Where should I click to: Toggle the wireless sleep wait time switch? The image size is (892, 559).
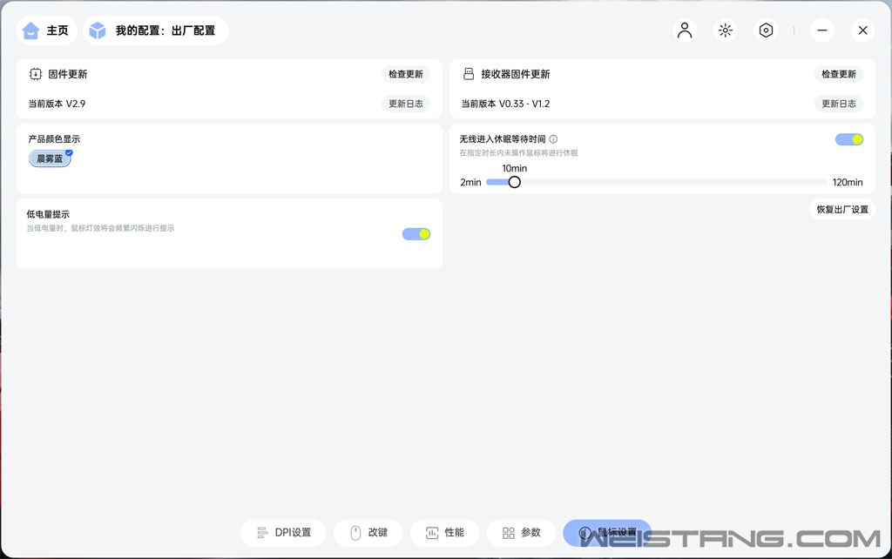(x=849, y=139)
